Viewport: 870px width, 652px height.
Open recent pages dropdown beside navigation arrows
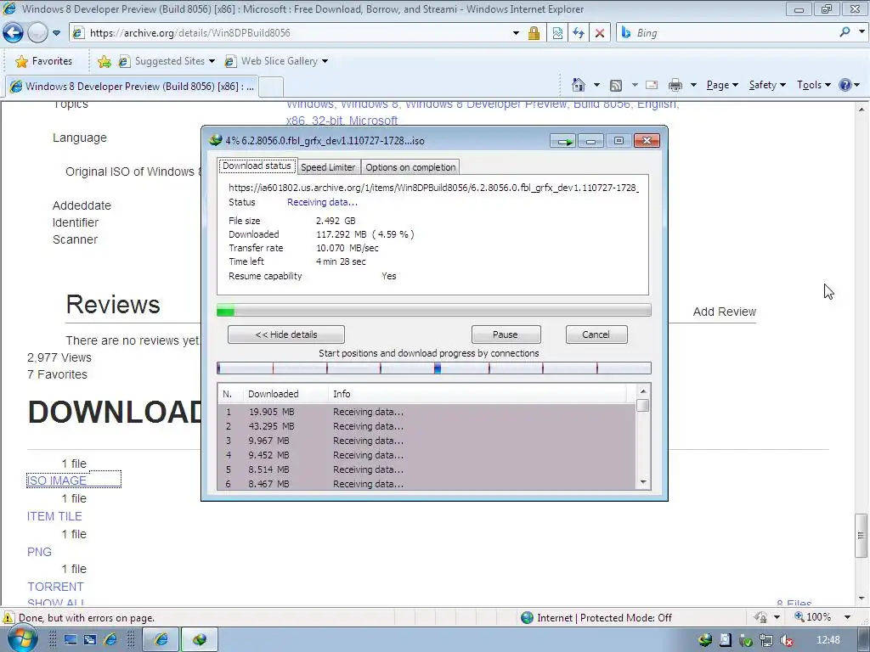pos(57,33)
